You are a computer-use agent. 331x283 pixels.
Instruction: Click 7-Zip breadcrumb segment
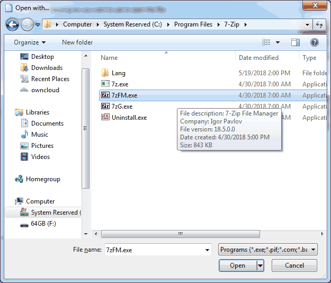tap(231, 24)
